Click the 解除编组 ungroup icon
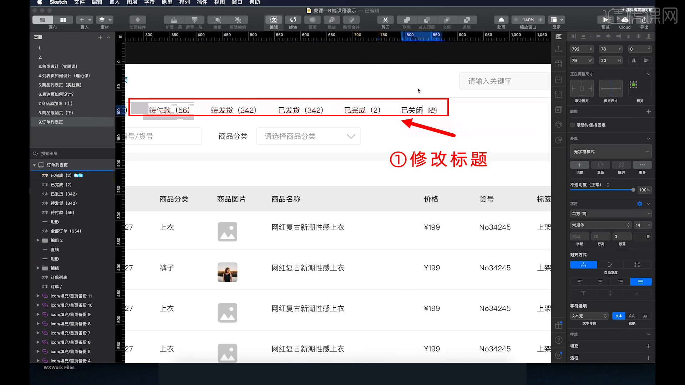 point(238,20)
